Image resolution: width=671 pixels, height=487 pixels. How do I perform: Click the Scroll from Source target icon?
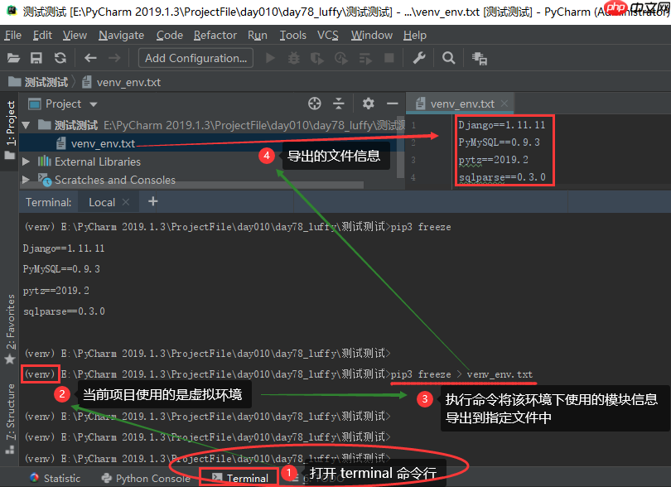point(315,104)
